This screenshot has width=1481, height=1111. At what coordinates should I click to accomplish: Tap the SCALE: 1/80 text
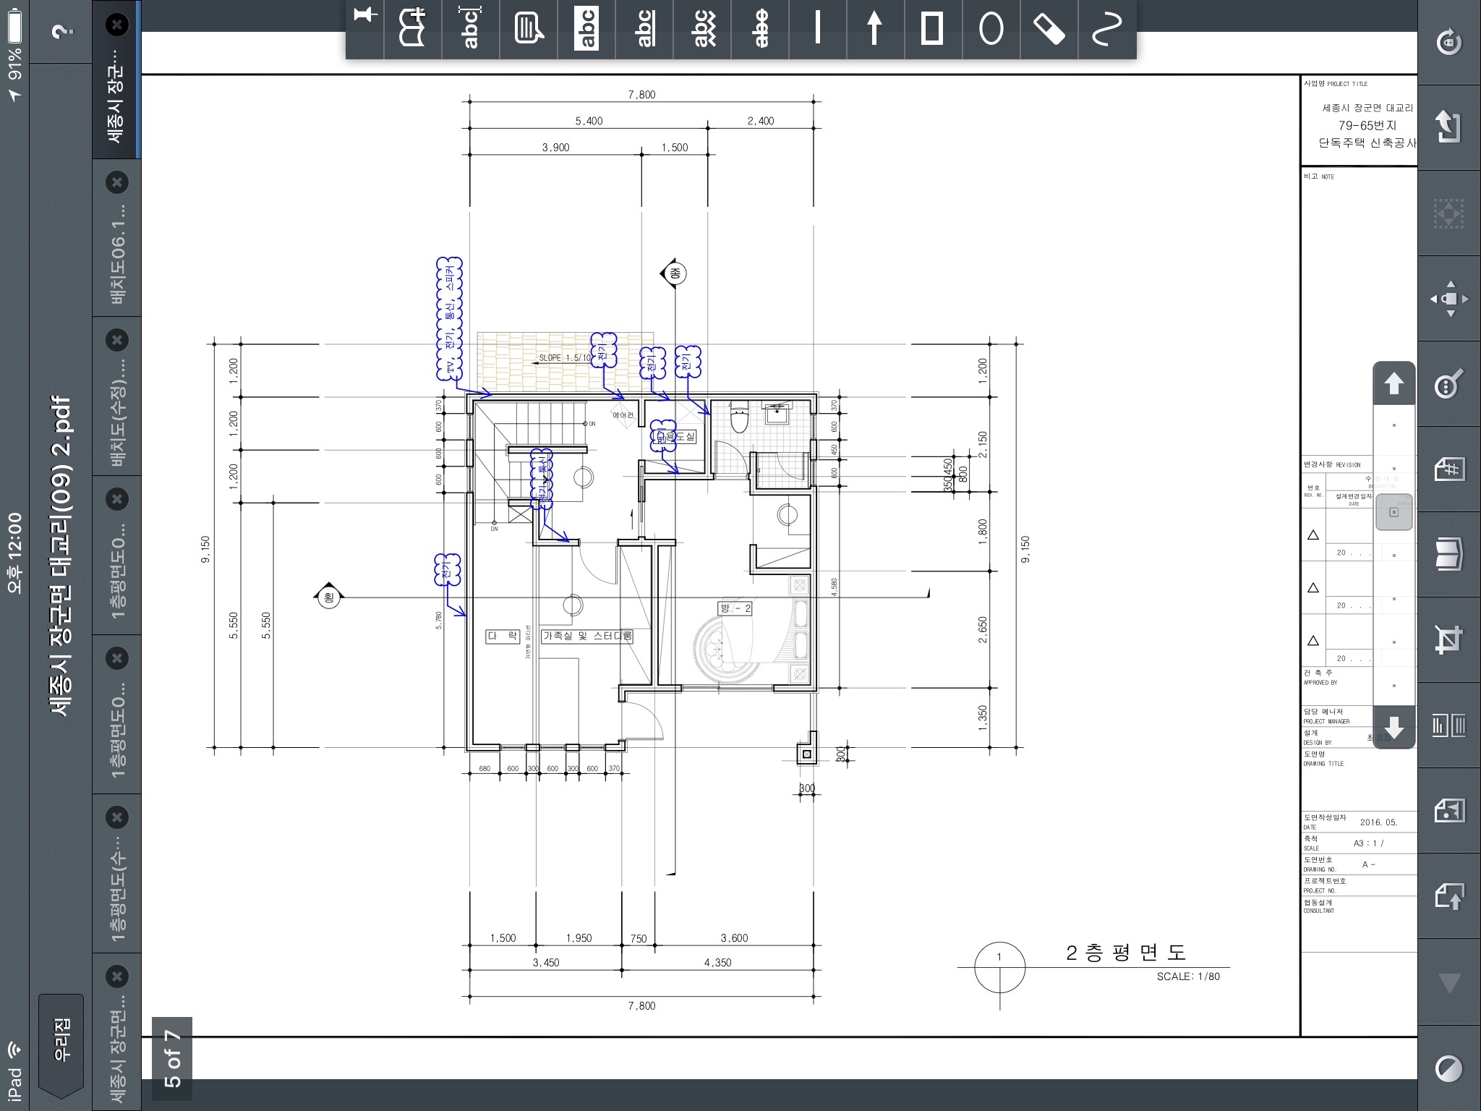(x=1188, y=976)
